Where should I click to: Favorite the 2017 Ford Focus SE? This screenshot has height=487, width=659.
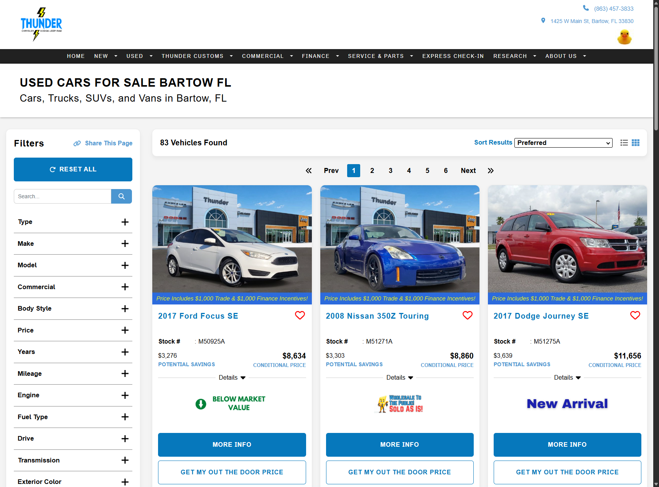(x=300, y=315)
